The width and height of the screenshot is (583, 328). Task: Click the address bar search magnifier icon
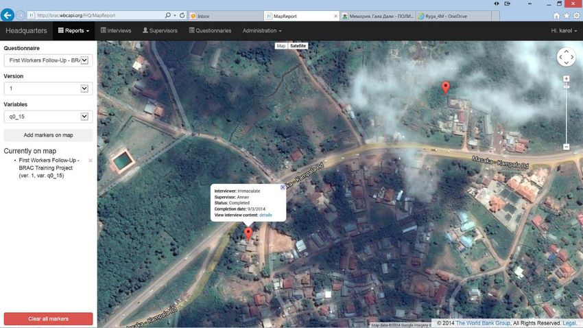point(167,15)
